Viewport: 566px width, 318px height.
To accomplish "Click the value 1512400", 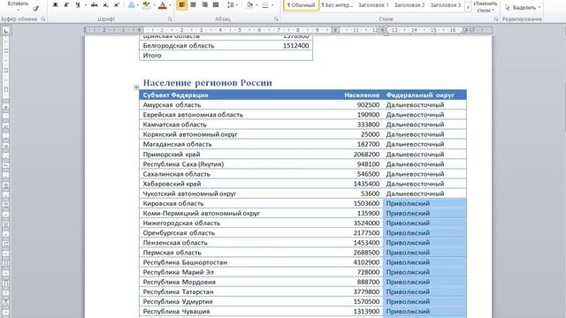I will coord(296,45).
